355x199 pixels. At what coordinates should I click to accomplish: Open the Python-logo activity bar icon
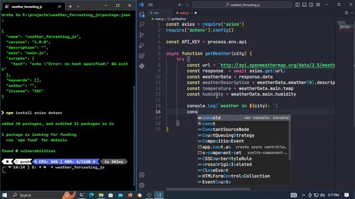[142, 66]
